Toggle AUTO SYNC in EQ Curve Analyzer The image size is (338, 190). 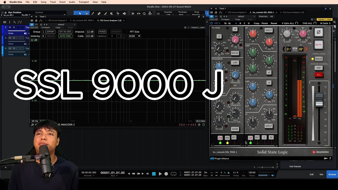(x=65, y=36)
